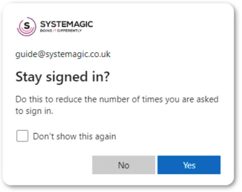The width and height of the screenshot is (242, 192).
Task: Click the domain part of the email address
Action: (78, 54)
